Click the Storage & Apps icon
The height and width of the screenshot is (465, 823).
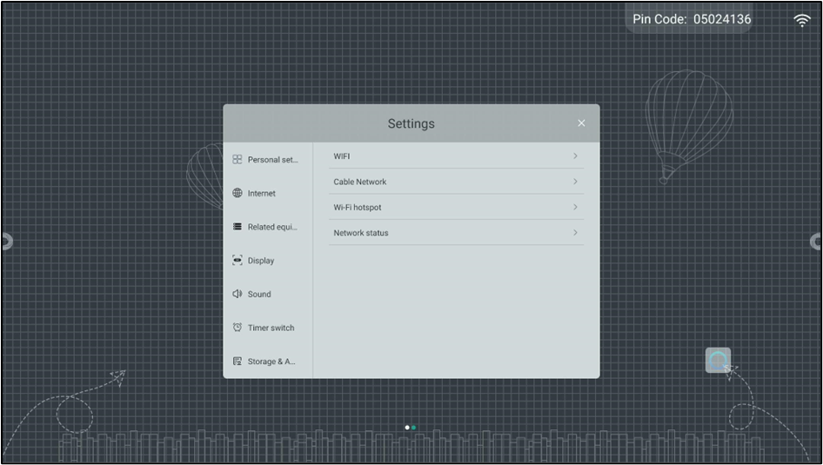[x=238, y=362]
